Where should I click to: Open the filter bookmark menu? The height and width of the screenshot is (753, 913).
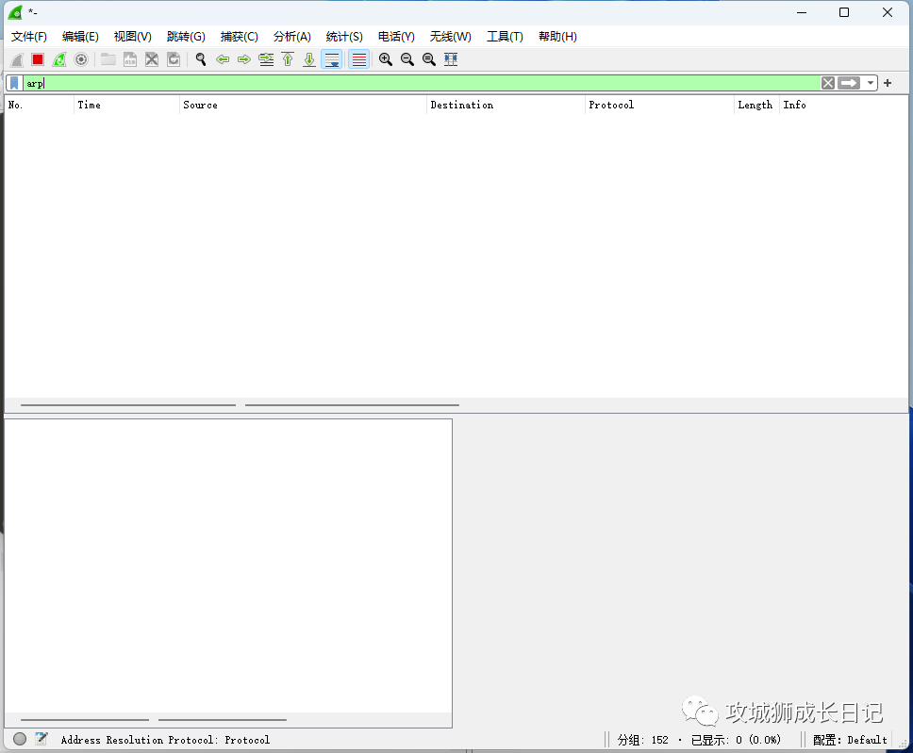click(14, 83)
